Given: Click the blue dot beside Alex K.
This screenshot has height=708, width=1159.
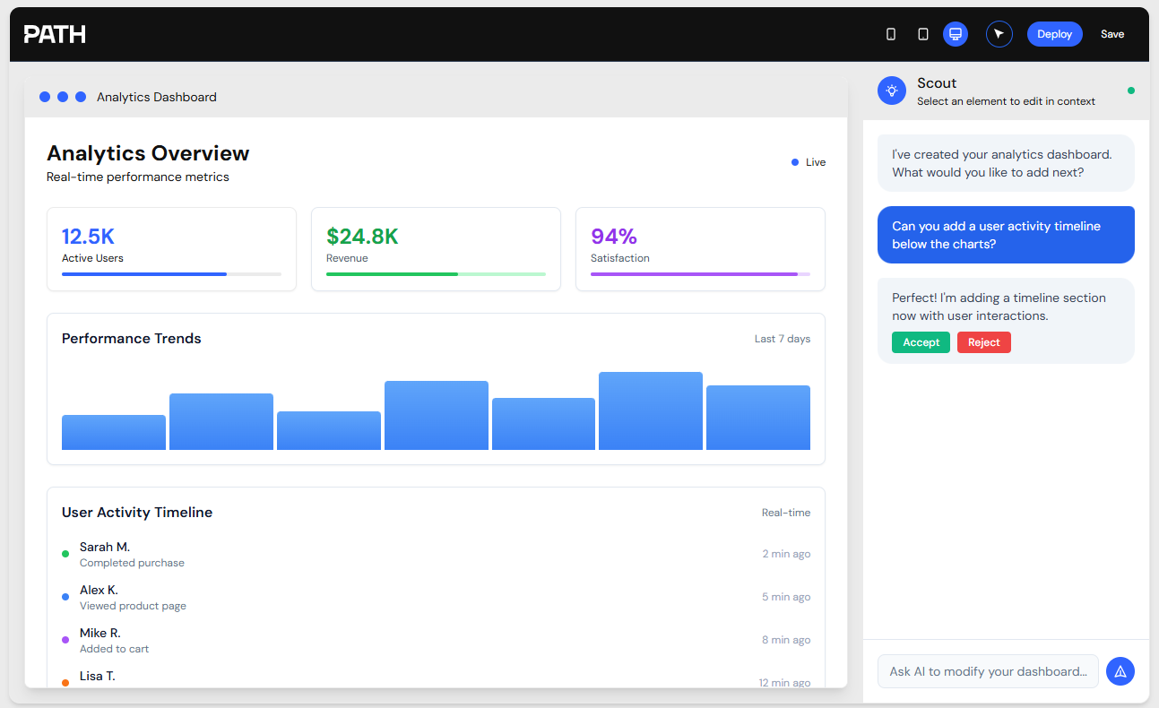Looking at the screenshot, I should [x=65, y=597].
